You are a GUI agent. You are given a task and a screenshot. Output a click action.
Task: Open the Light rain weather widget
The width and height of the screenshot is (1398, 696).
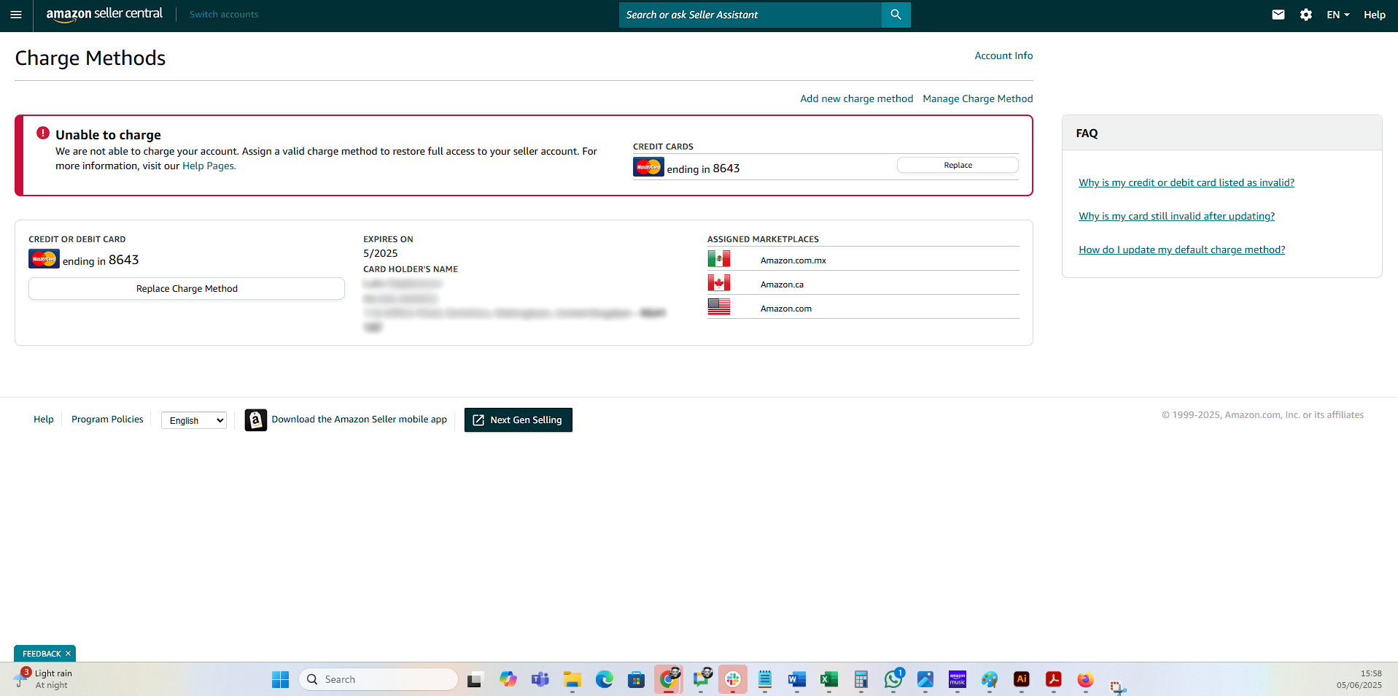44,679
